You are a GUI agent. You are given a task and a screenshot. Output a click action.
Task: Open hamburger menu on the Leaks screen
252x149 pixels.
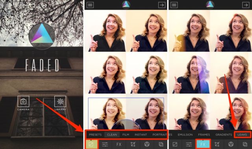click(174, 5)
